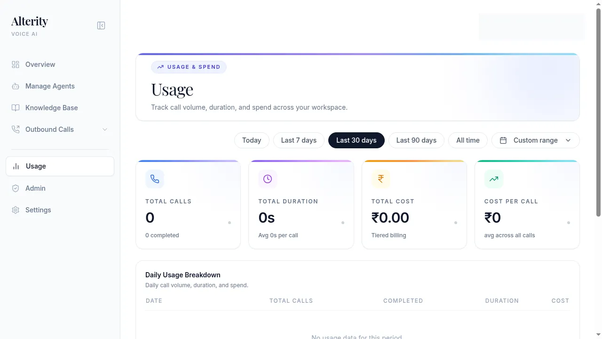This screenshot has width=602, height=339.
Task: Click the TOTAL CALLS column header
Action: click(x=291, y=300)
